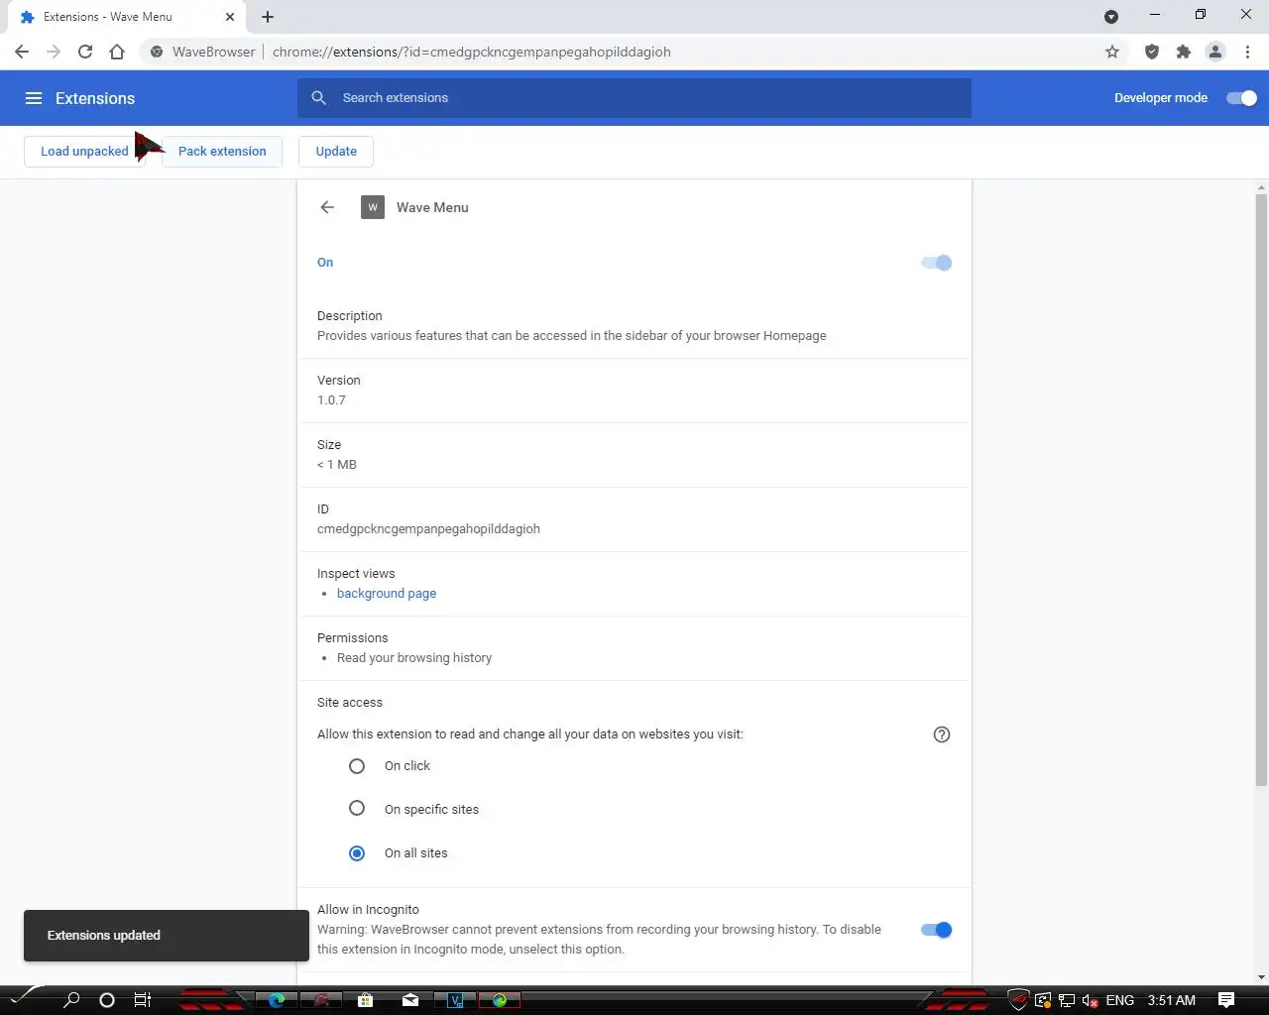Open the browser three-dot menu
The image size is (1269, 1015).
pyautogui.click(x=1247, y=52)
